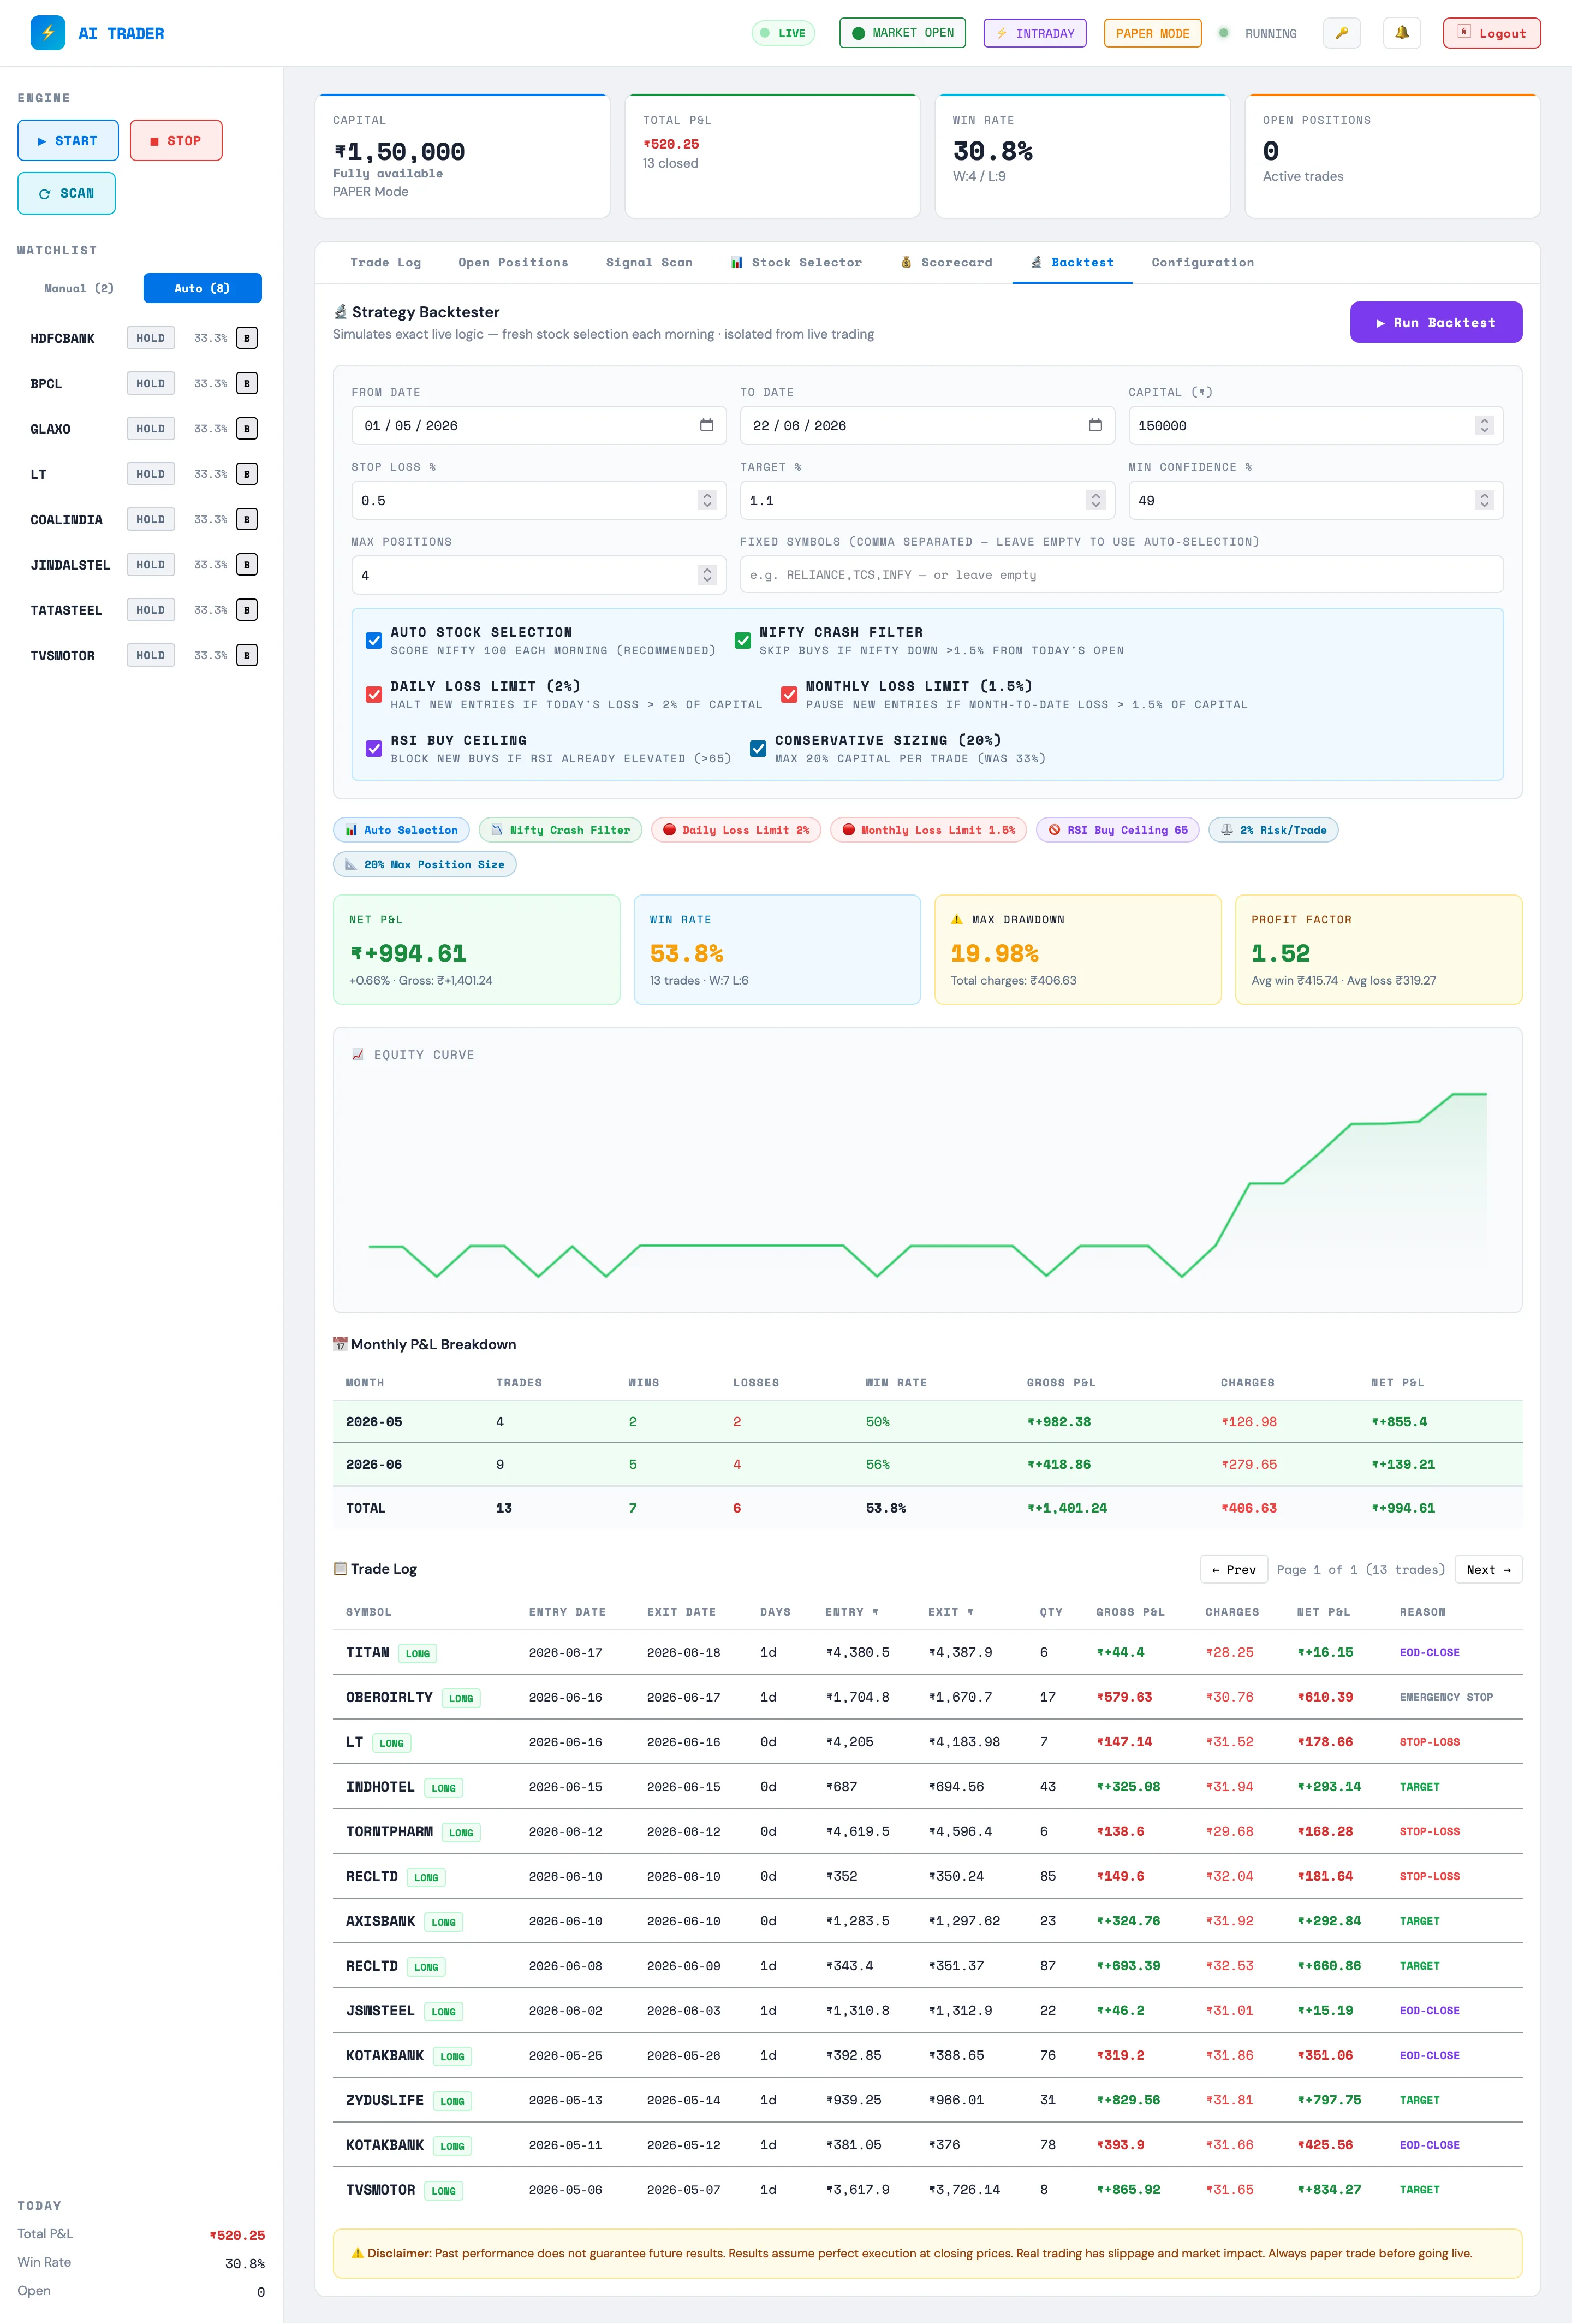Screen dimensions: 1572x2324
Task: Click the AI Trader lightning logo
Action: click(x=48, y=33)
